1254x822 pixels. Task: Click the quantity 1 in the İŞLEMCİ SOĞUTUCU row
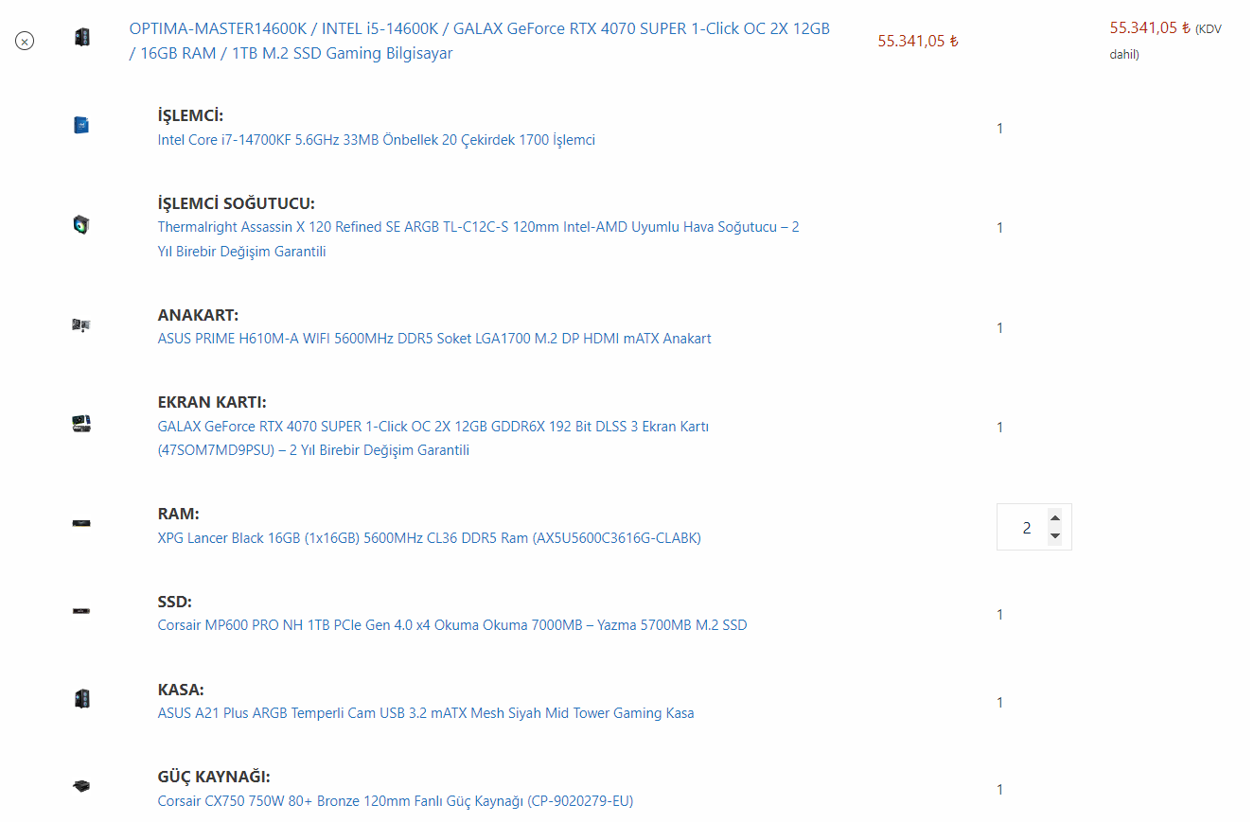(x=999, y=228)
